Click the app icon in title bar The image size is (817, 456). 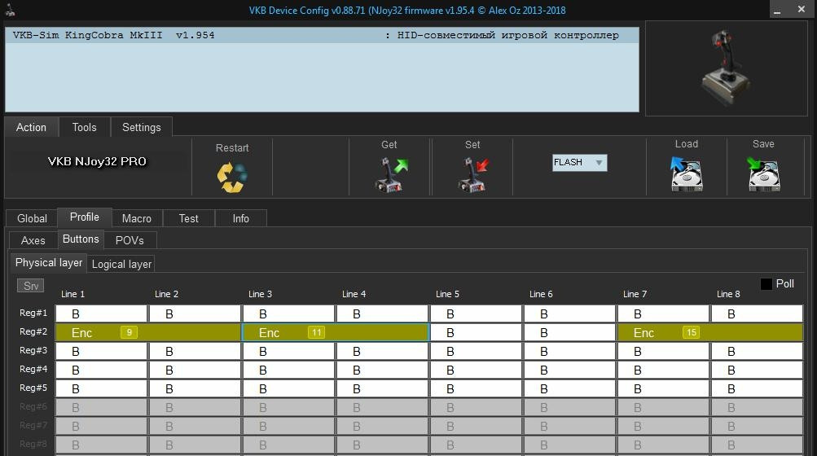[x=10, y=10]
